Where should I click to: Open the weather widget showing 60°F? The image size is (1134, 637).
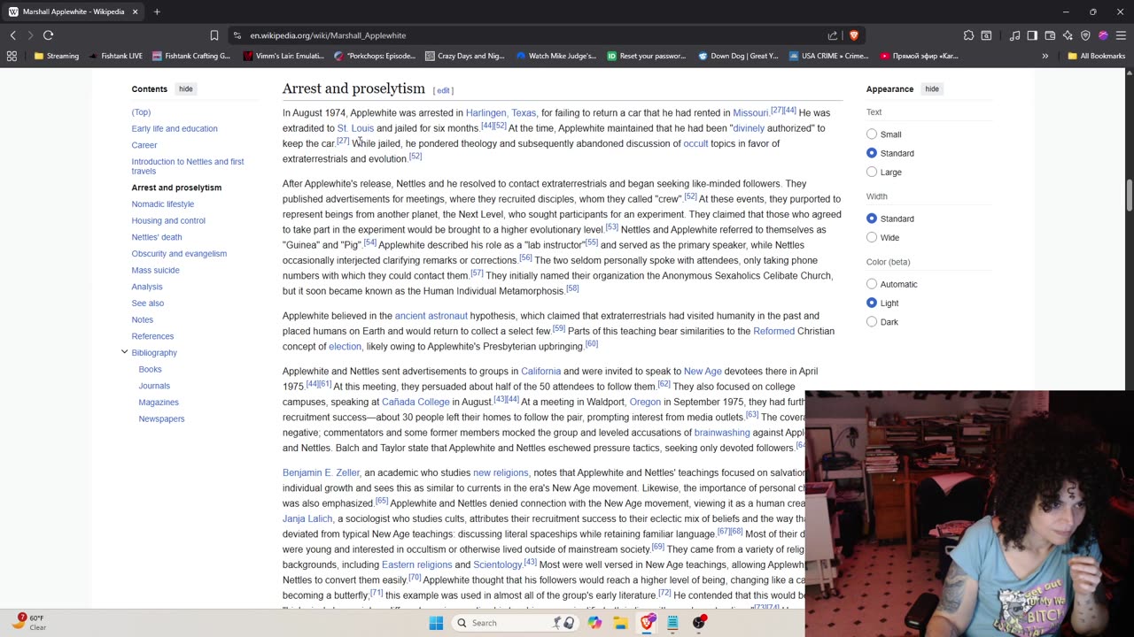pos(30,622)
